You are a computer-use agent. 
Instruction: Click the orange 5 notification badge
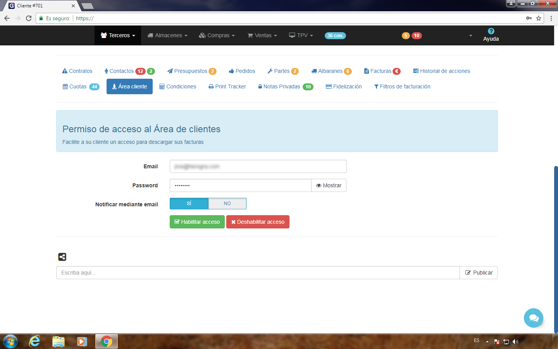click(x=405, y=36)
